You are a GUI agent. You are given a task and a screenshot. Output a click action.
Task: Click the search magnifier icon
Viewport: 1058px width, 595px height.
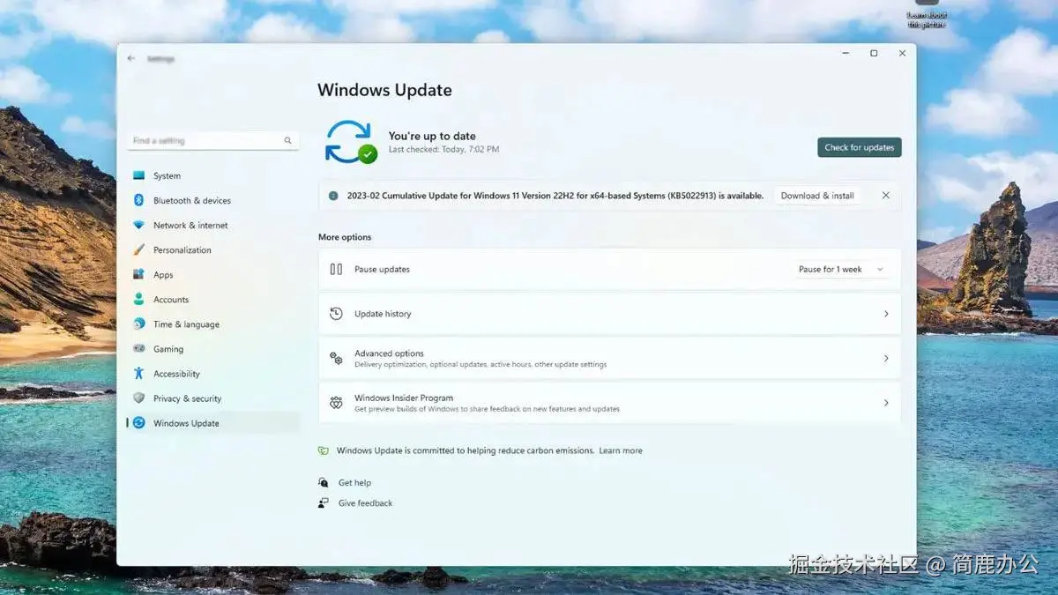tap(287, 140)
